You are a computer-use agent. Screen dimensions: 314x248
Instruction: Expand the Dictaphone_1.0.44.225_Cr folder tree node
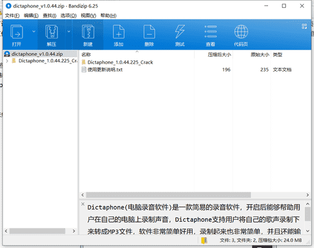coord(7,61)
